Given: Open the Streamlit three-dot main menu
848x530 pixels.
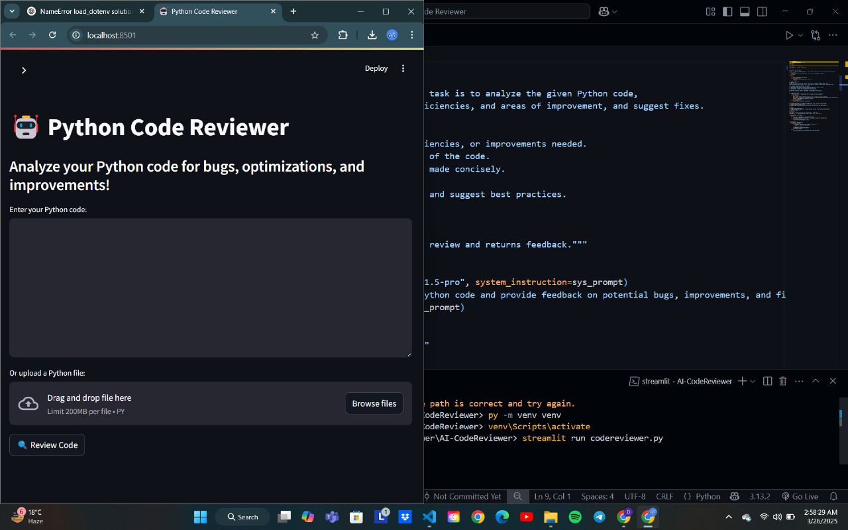Looking at the screenshot, I should tap(403, 68).
